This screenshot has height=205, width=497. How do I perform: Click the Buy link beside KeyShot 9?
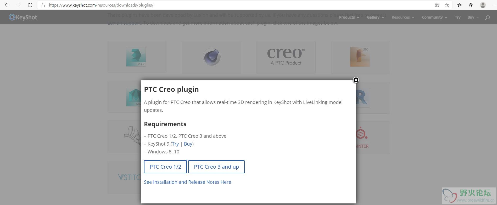point(188,144)
